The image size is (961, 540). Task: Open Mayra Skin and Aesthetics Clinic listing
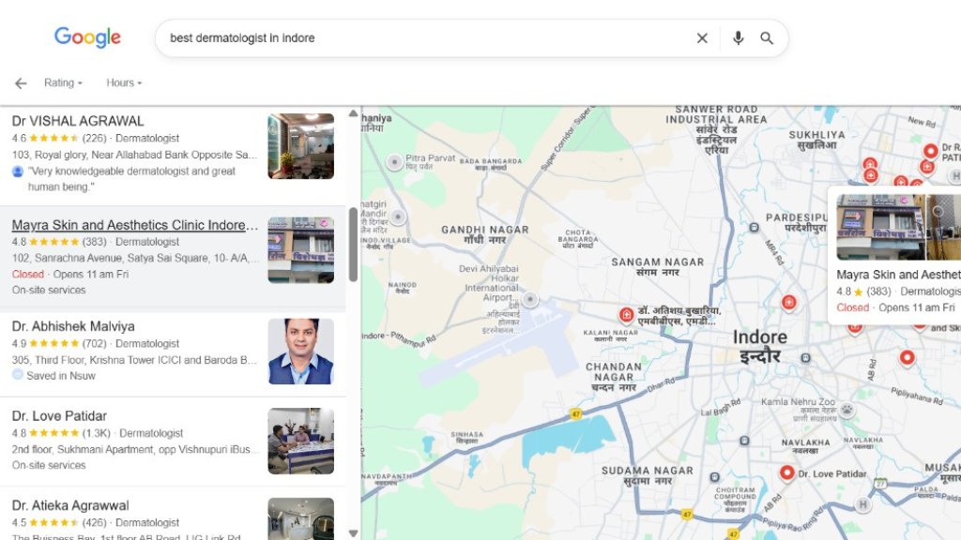[133, 226]
